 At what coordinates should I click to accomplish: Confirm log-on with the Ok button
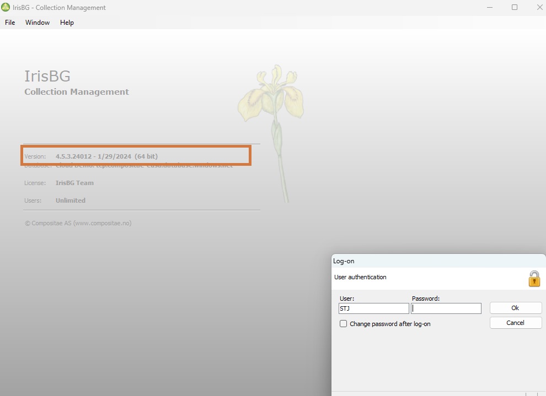[x=516, y=308]
